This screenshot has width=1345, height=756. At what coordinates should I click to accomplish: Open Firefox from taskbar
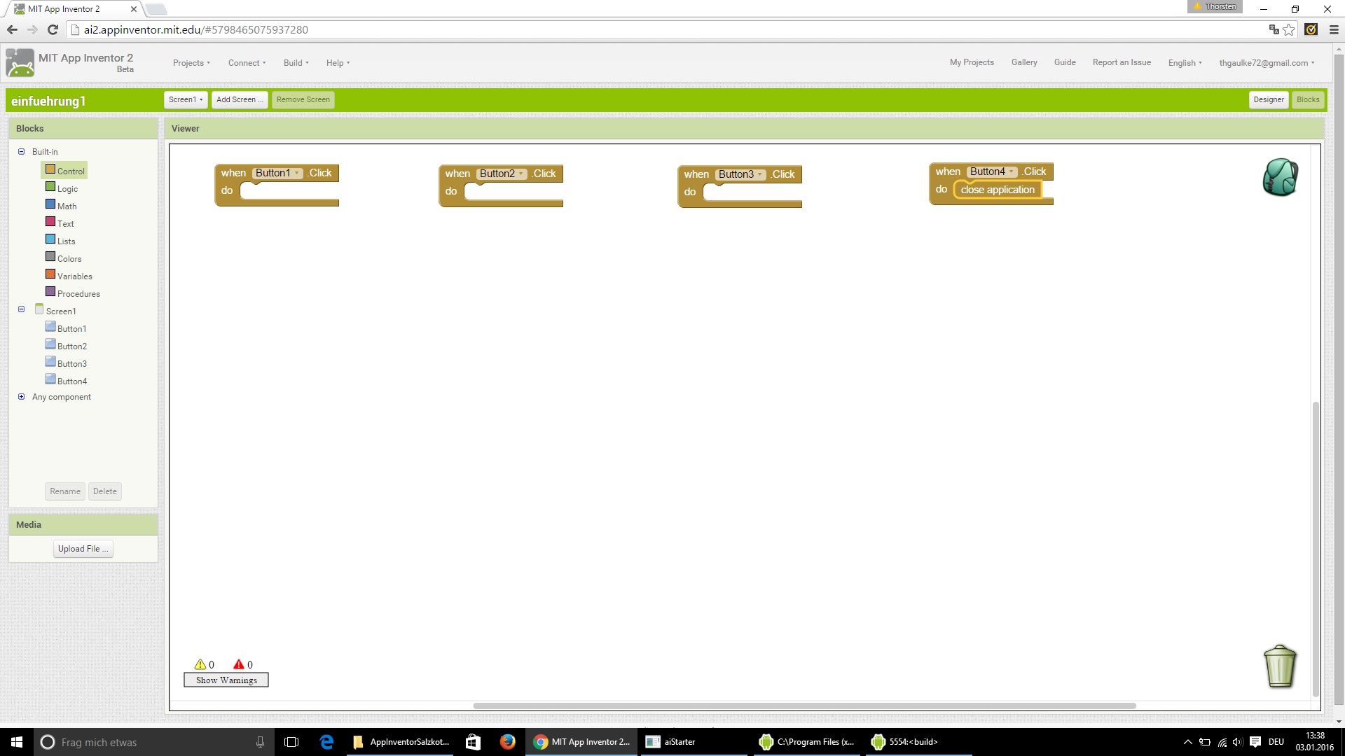507,742
